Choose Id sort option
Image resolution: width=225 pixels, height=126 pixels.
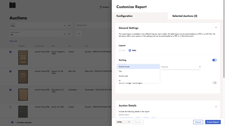point(138,80)
